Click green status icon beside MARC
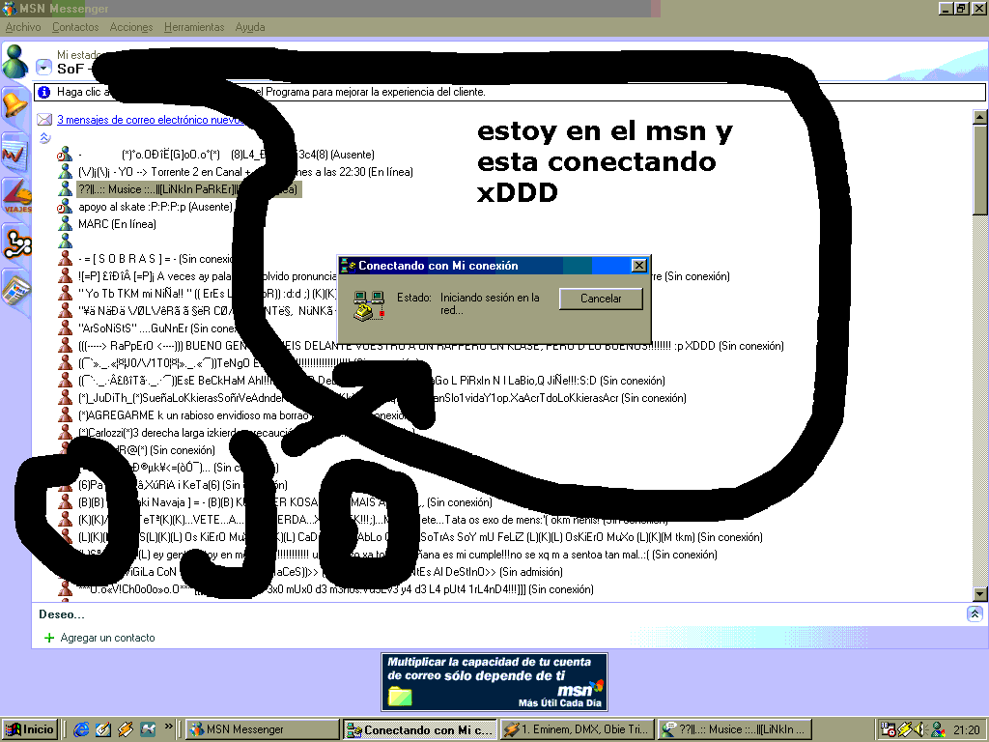The image size is (989, 742). click(65, 223)
